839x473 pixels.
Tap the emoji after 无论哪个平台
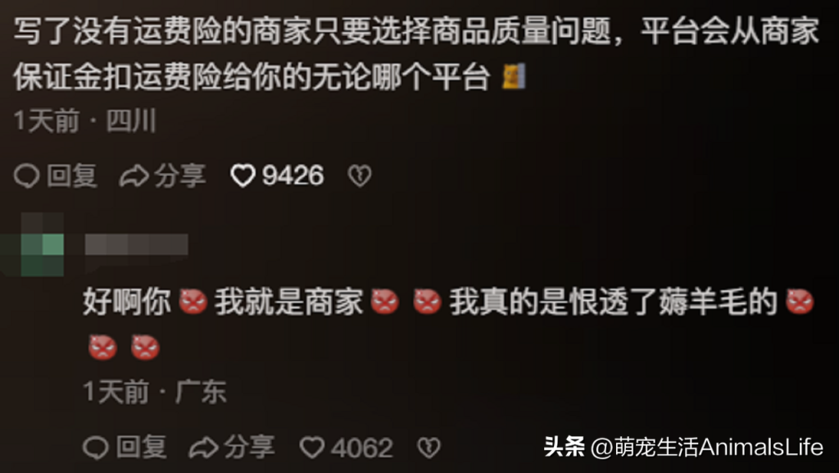point(514,76)
